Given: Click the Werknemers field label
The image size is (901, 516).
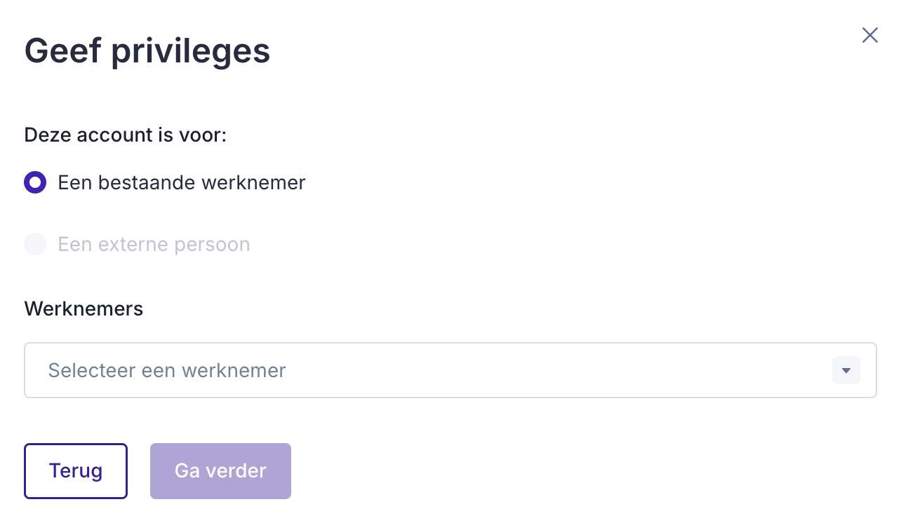Looking at the screenshot, I should (x=84, y=308).
